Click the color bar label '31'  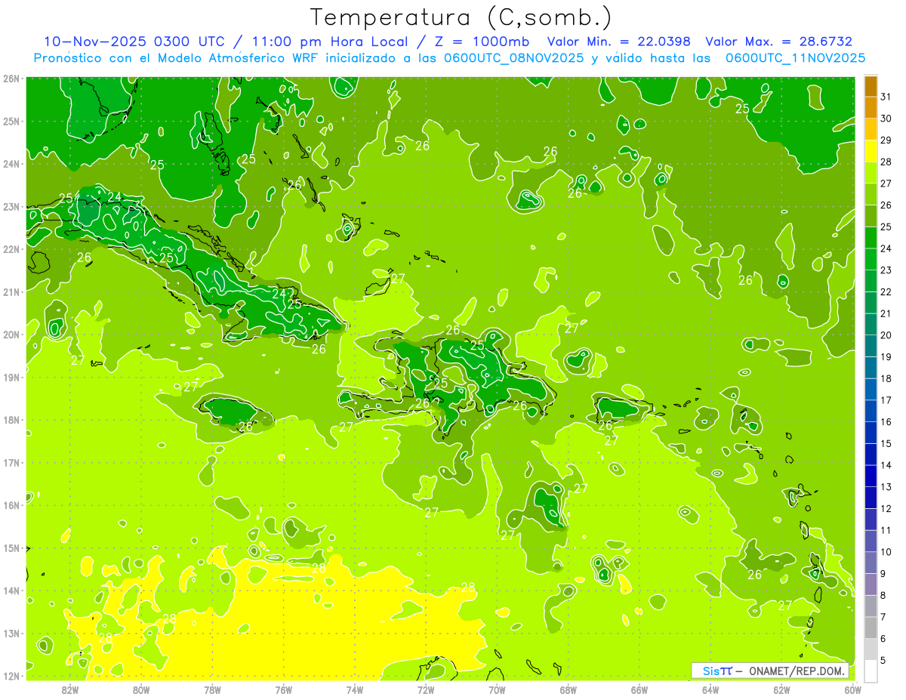tap(886, 97)
